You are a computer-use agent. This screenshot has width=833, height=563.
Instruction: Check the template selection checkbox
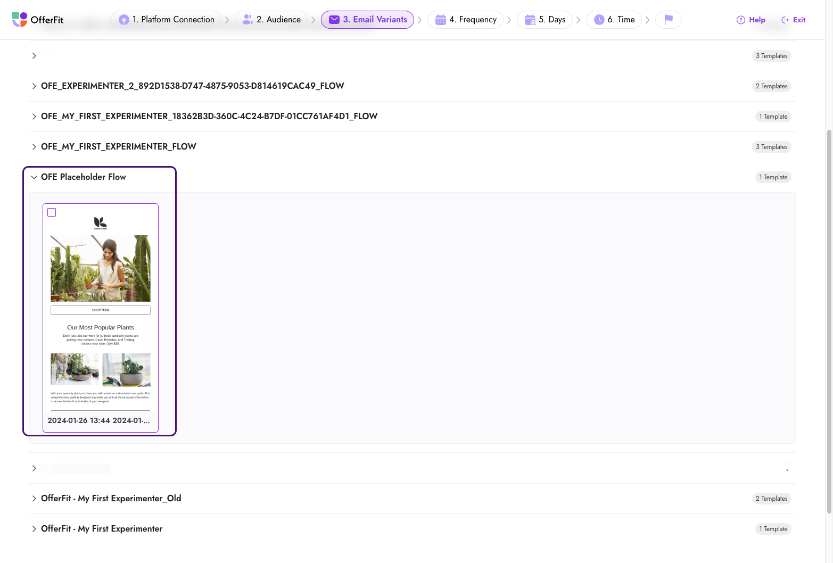click(x=52, y=212)
